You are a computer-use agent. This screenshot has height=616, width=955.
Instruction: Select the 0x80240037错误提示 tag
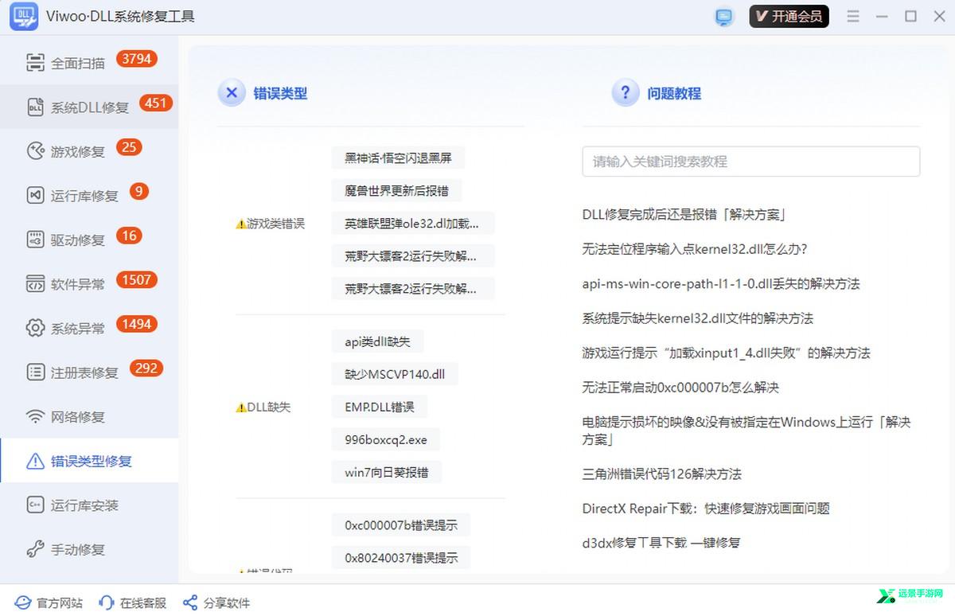(x=401, y=558)
